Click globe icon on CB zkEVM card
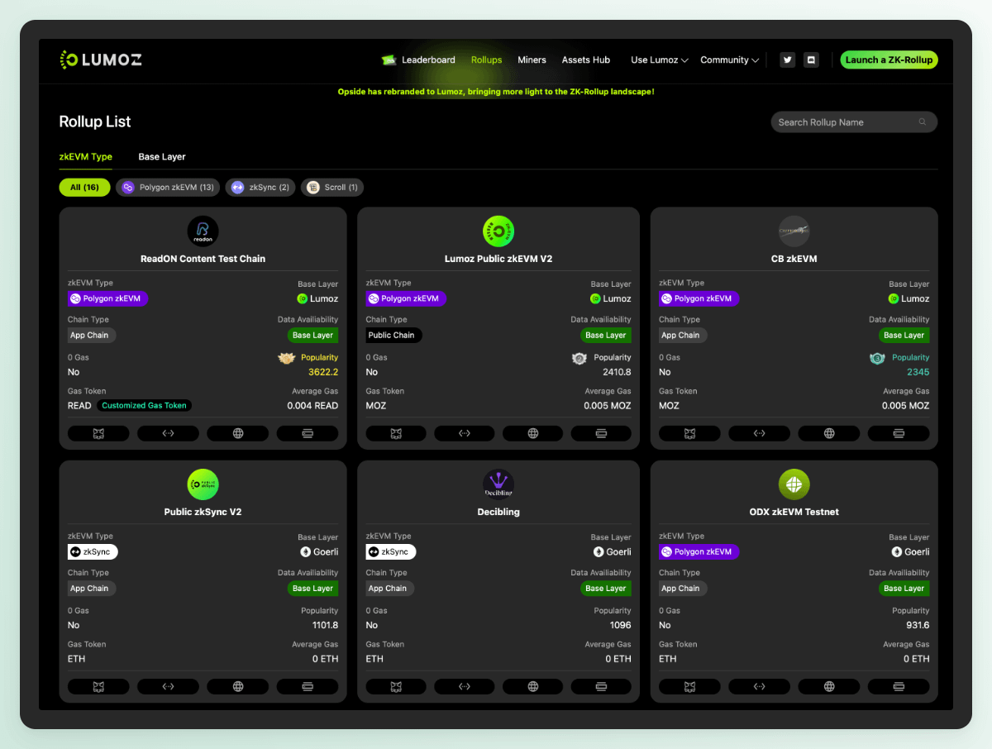 click(x=829, y=433)
